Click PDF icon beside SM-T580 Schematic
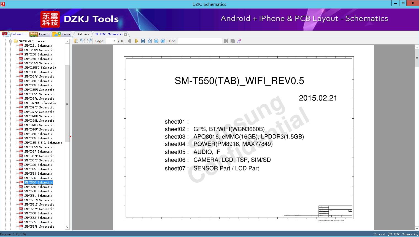This screenshot has width=419, height=237. click(x=21, y=213)
